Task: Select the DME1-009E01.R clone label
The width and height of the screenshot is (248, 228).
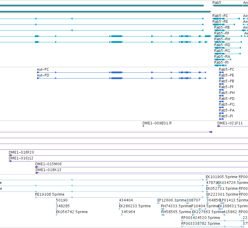Action: pos(157,123)
